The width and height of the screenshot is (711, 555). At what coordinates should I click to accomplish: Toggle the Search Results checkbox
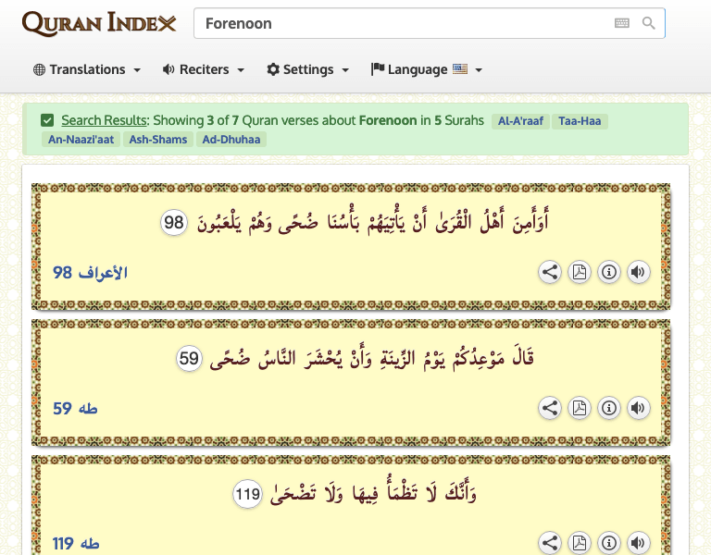pyautogui.click(x=47, y=120)
